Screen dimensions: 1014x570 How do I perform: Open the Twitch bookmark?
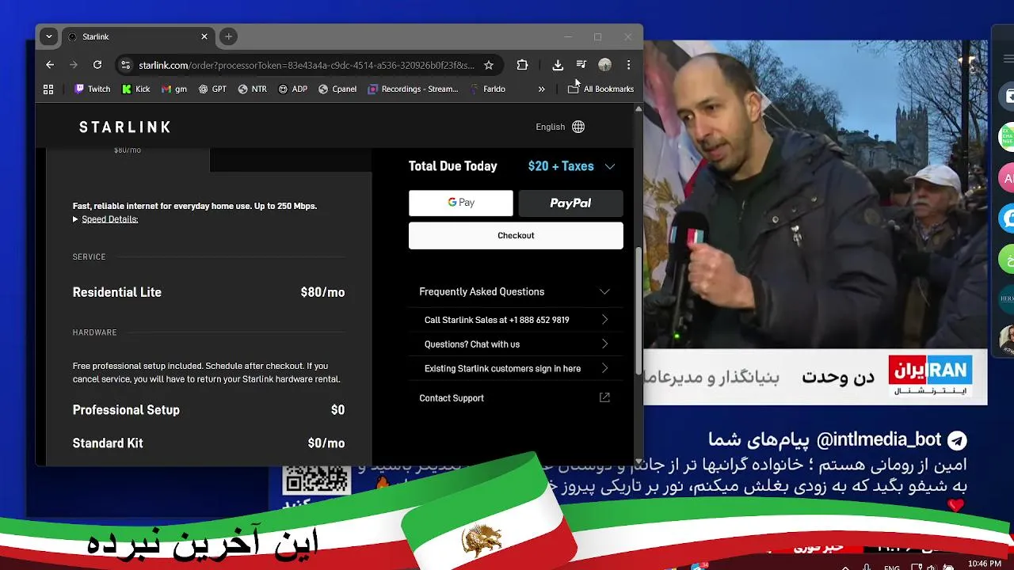(92, 89)
